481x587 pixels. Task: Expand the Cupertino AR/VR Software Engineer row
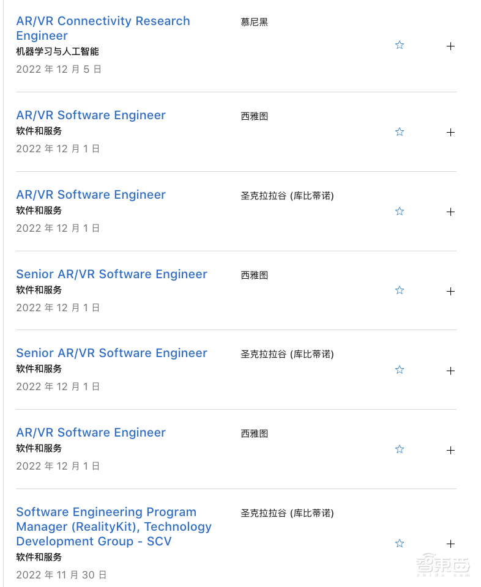click(450, 212)
